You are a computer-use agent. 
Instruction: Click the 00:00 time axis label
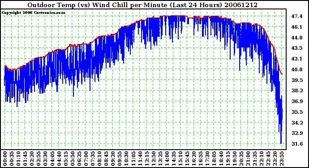[x=5, y=159]
